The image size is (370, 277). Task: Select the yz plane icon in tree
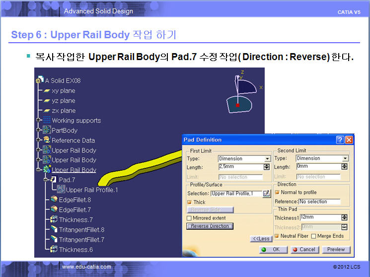tap(47, 101)
